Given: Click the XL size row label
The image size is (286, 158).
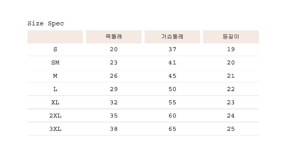Looking at the screenshot, I should pos(55,102).
